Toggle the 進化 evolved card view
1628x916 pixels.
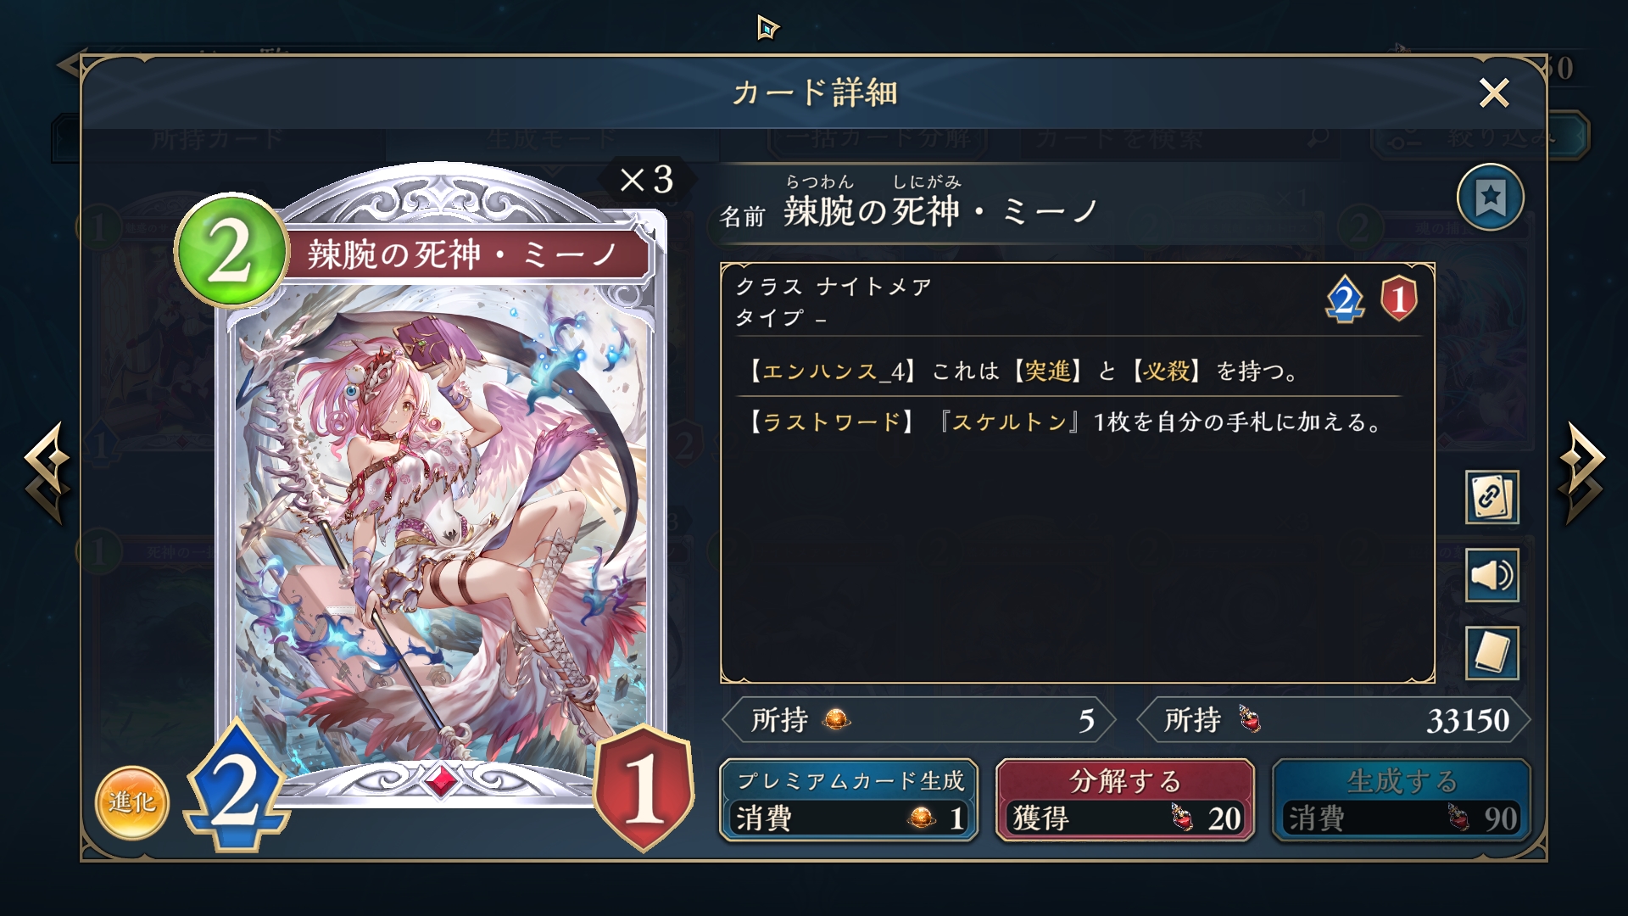coord(132,802)
